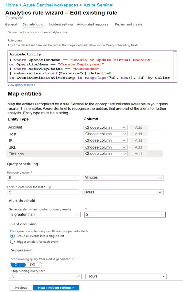Collapse the rule query editor box
Viewport: 183px width, 292px height.
pyautogui.click(x=175, y=52)
